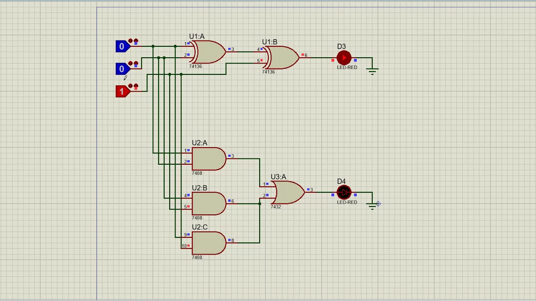Click the down arrow on the red logic state
The image size is (536, 301).
(136, 86)
